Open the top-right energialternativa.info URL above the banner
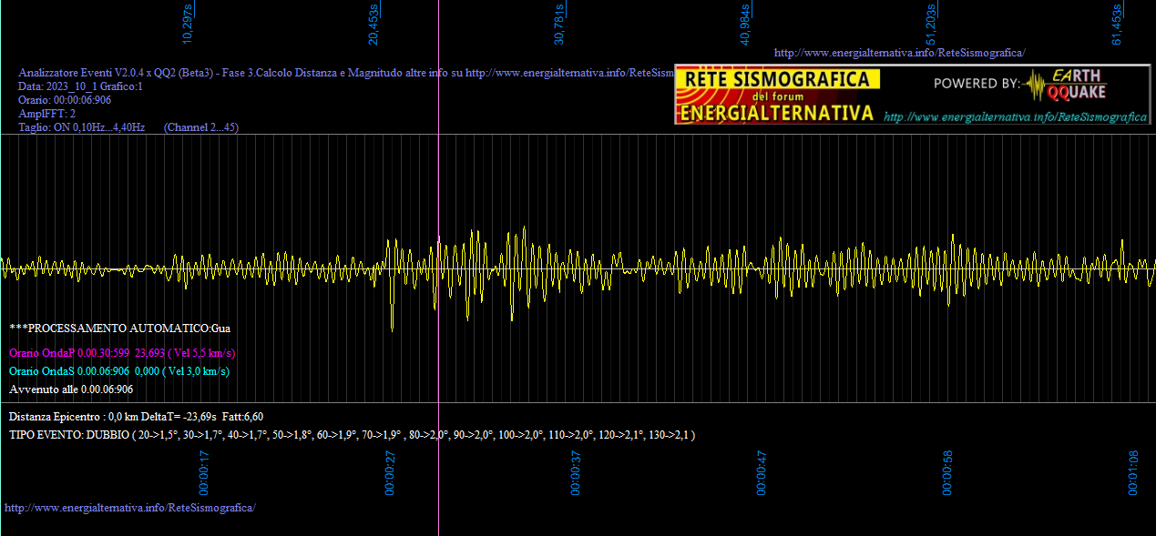Screen dimensions: 1156x536 [x=899, y=53]
